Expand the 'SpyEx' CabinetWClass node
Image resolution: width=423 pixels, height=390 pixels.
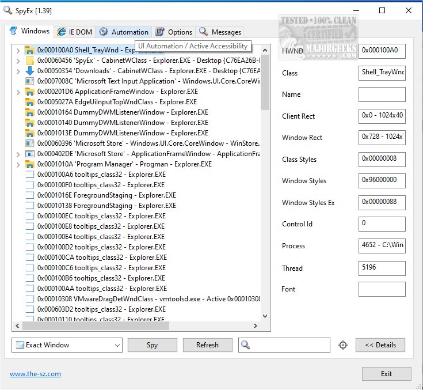[x=18, y=60]
